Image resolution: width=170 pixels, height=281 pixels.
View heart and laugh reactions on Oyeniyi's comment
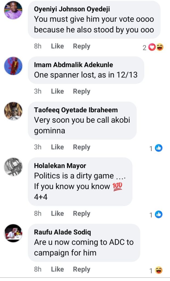(156, 47)
